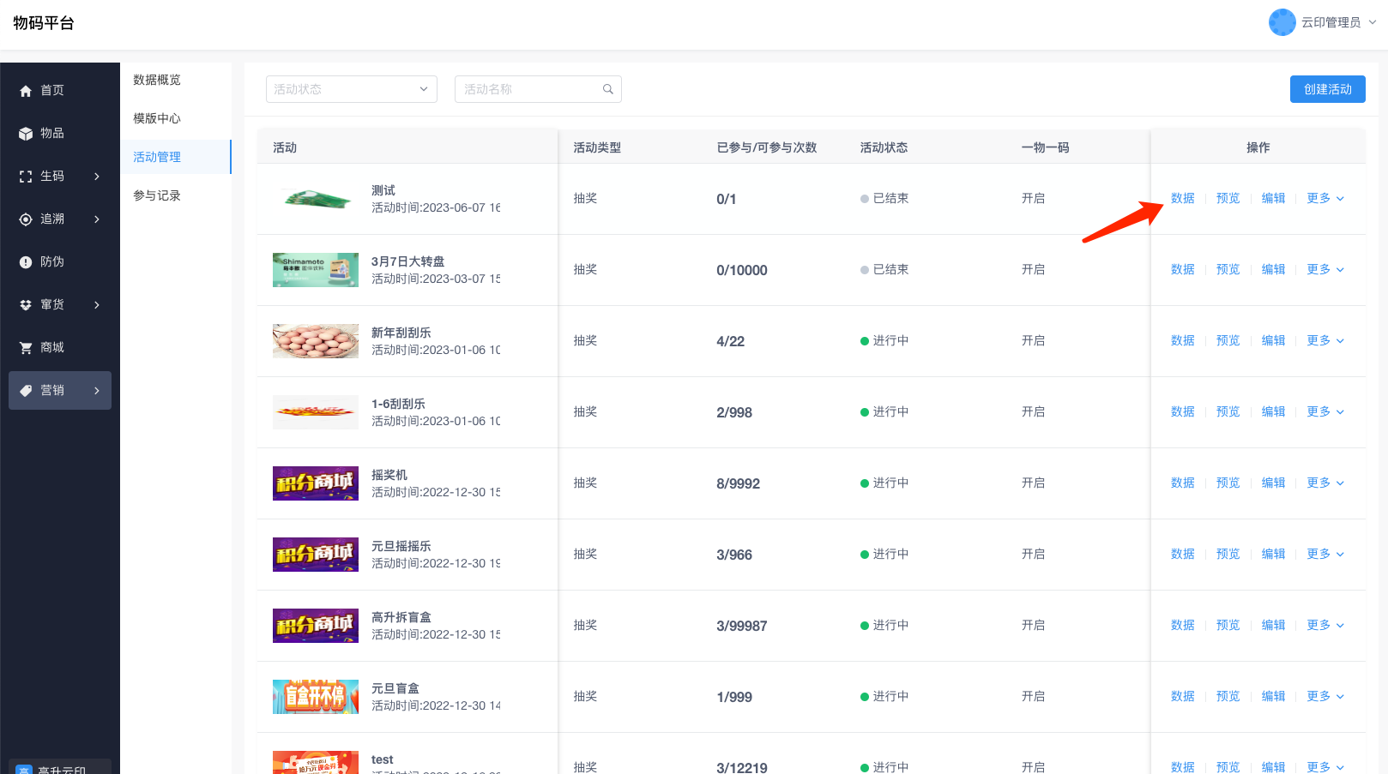Click the 1-6刮刮乐 thumbnail image

click(316, 412)
